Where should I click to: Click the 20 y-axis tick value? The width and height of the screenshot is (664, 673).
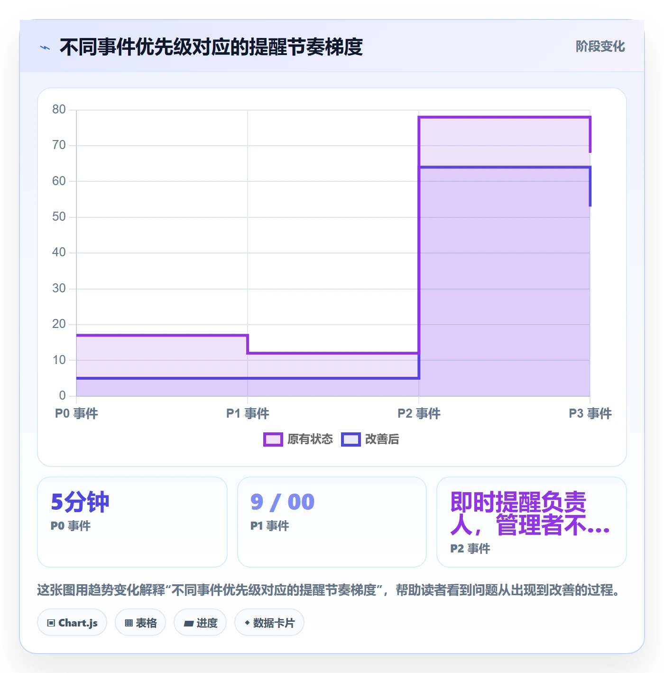(59, 324)
